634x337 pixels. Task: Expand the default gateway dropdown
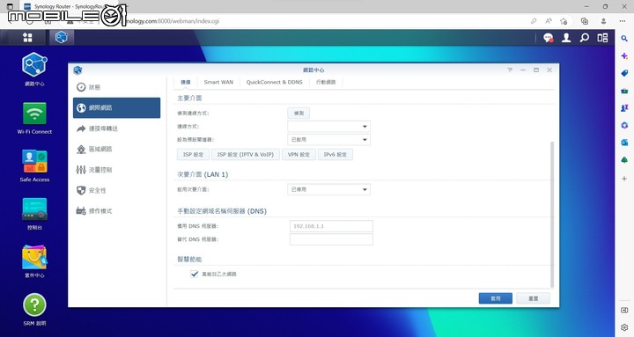tap(328, 140)
